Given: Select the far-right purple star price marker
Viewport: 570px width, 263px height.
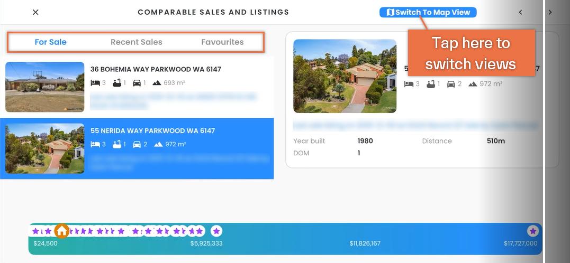Looking at the screenshot, I should tap(533, 231).
